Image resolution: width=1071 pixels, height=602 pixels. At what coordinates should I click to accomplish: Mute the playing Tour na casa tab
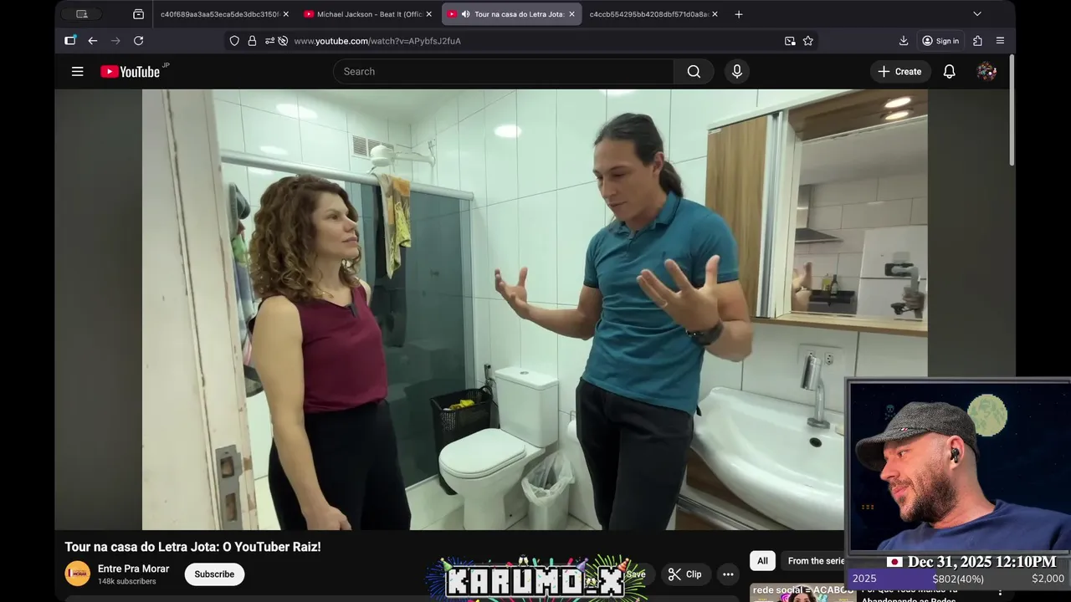[465, 14]
